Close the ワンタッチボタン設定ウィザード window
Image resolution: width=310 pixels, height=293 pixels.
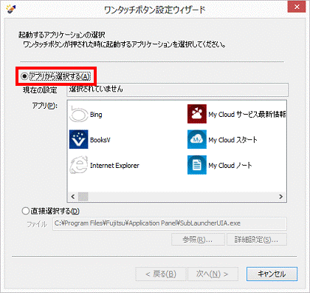(297, 7)
